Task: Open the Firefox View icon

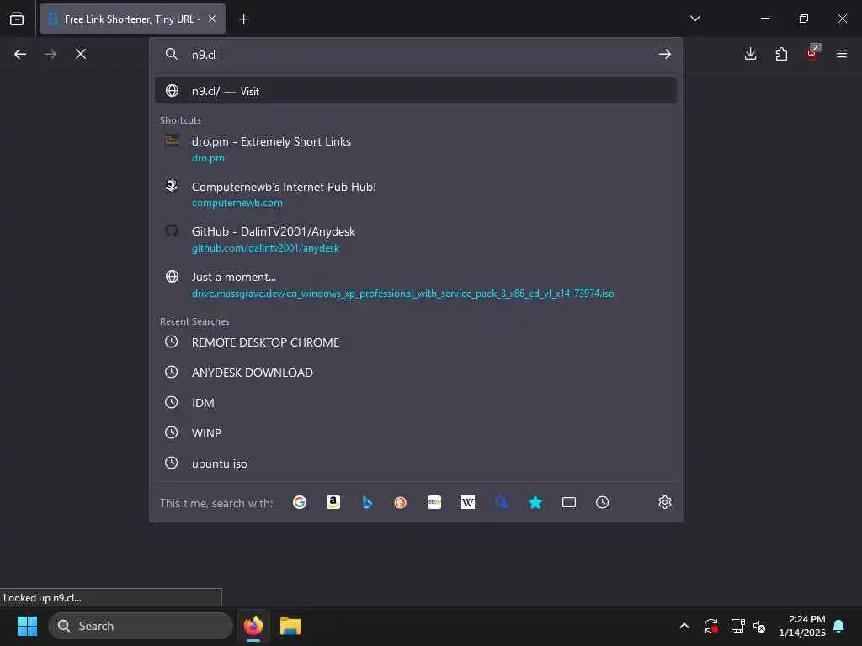Action: 17,19
